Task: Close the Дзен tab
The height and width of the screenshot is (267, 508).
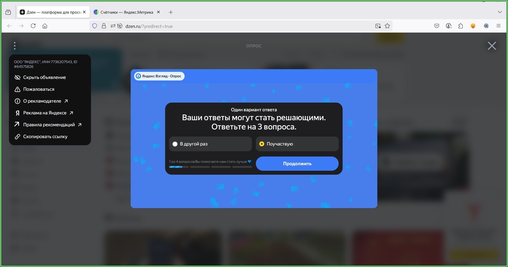Action: tap(84, 12)
